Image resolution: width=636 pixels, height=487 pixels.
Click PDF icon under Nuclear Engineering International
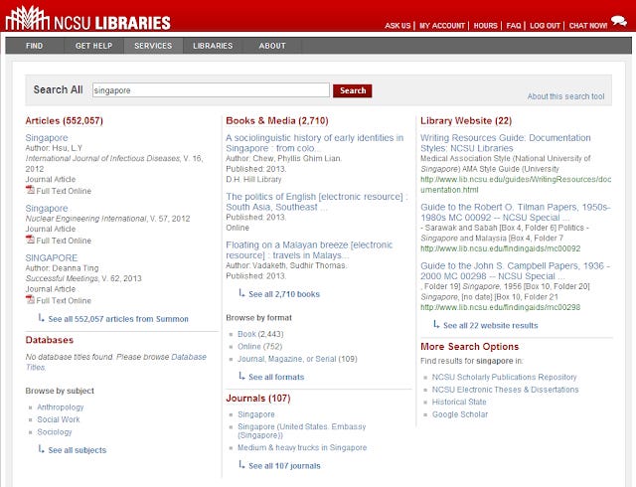(x=30, y=240)
